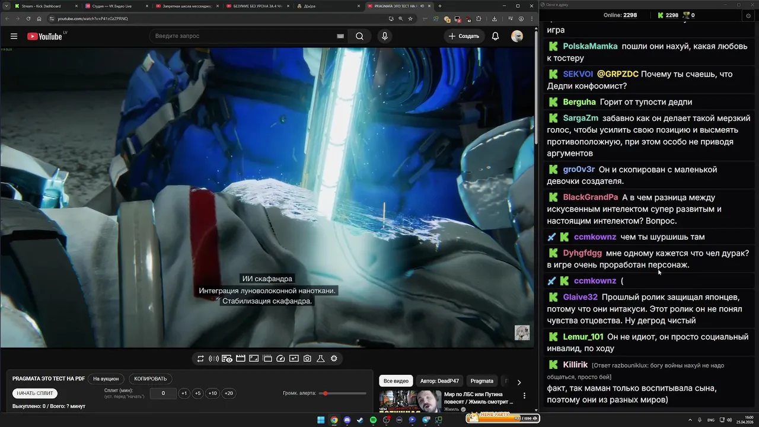Open the YouTube hamburger guide menu
Image resolution: width=759 pixels, height=427 pixels.
point(14,36)
